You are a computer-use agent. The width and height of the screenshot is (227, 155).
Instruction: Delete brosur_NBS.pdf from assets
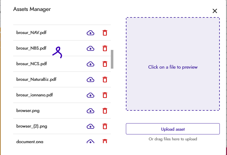[105, 48]
